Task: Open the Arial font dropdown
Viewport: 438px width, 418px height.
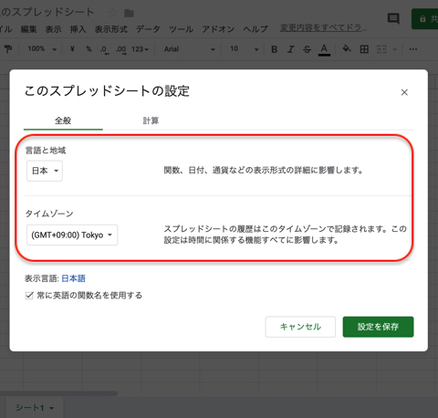Action: point(189,49)
